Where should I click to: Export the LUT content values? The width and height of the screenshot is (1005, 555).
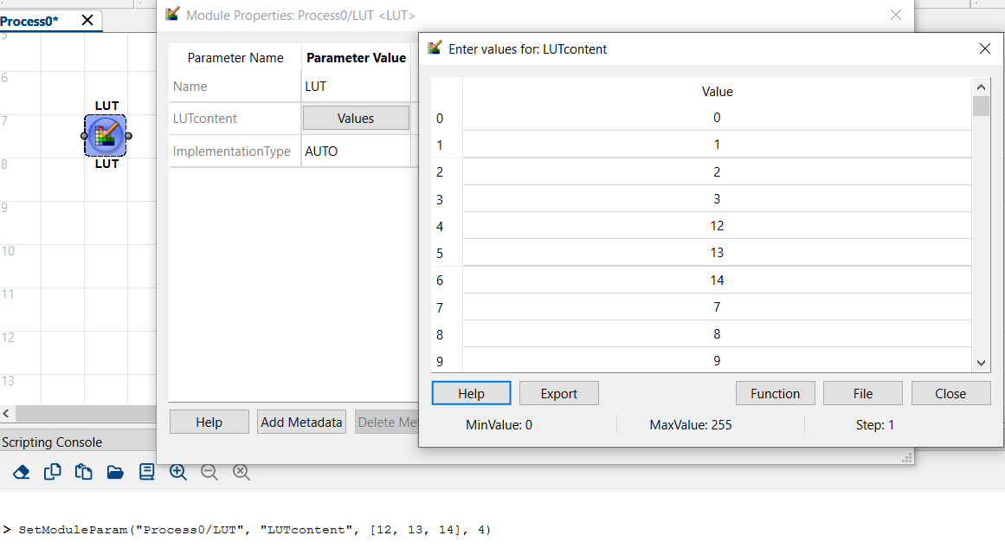[x=558, y=392]
